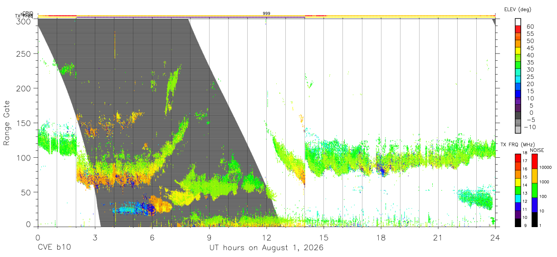Select the black 9–10 MHz segment of TX FRQ bar

tap(518, 223)
